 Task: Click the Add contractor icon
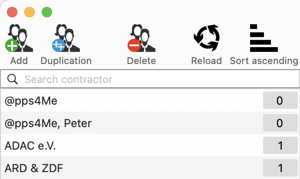tap(19, 38)
